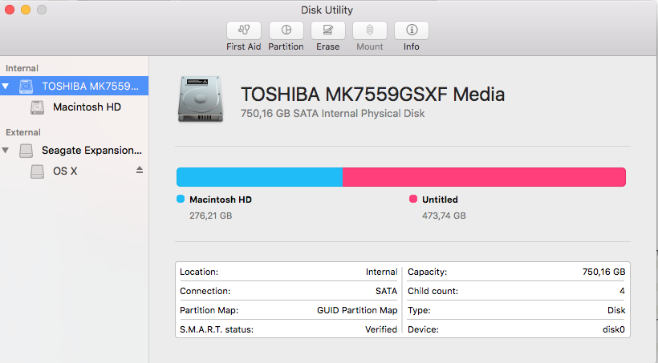Click the Macintosh HD legend label
Viewport: 658px width, 363px height.
point(221,200)
